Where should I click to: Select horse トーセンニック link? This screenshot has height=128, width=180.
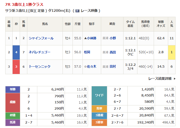39,67
